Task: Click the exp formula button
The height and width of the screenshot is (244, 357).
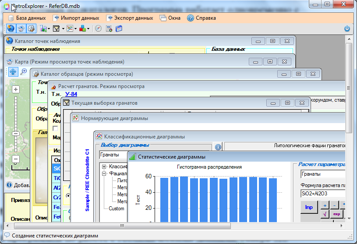Action: (x=336, y=214)
